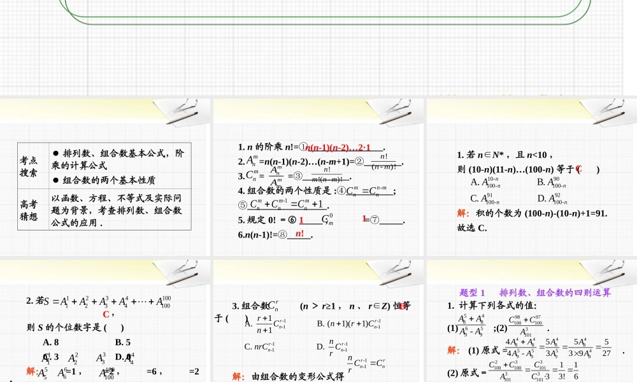Click line 1. n 的阶乘 n!=
Image resolution: width=637 pixels, height=382 pixels.
click(311, 147)
